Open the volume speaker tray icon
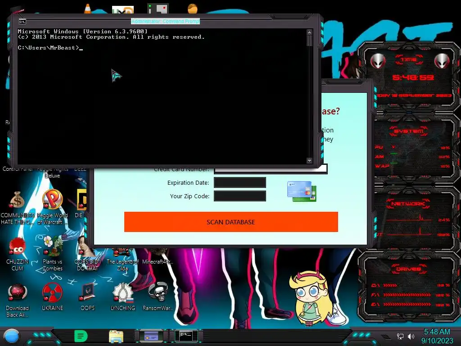The width and height of the screenshot is (461, 346). click(411, 336)
